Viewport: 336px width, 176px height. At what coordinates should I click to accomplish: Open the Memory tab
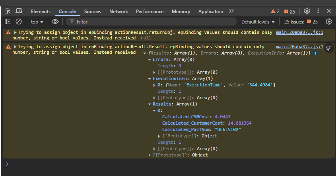[181, 12]
